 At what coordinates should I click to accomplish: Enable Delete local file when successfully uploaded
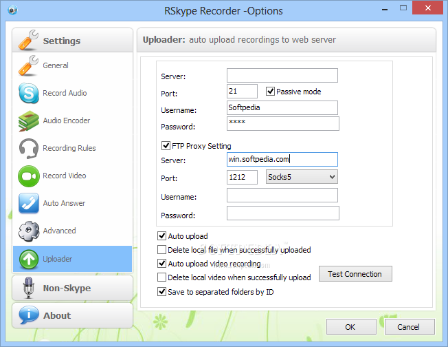click(161, 250)
